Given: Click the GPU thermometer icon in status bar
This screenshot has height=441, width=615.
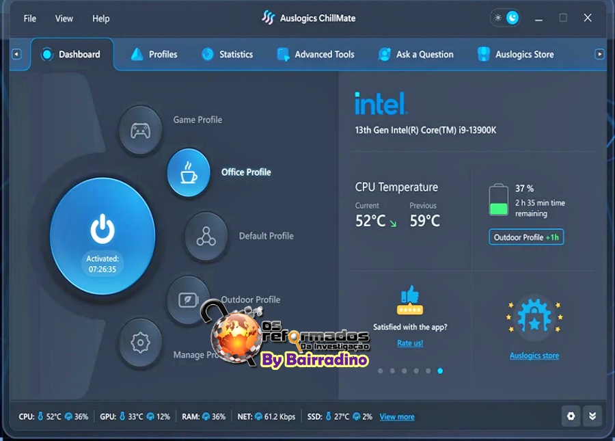Looking at the screenshot, I should pyautogui.click(x=122, y=416).
